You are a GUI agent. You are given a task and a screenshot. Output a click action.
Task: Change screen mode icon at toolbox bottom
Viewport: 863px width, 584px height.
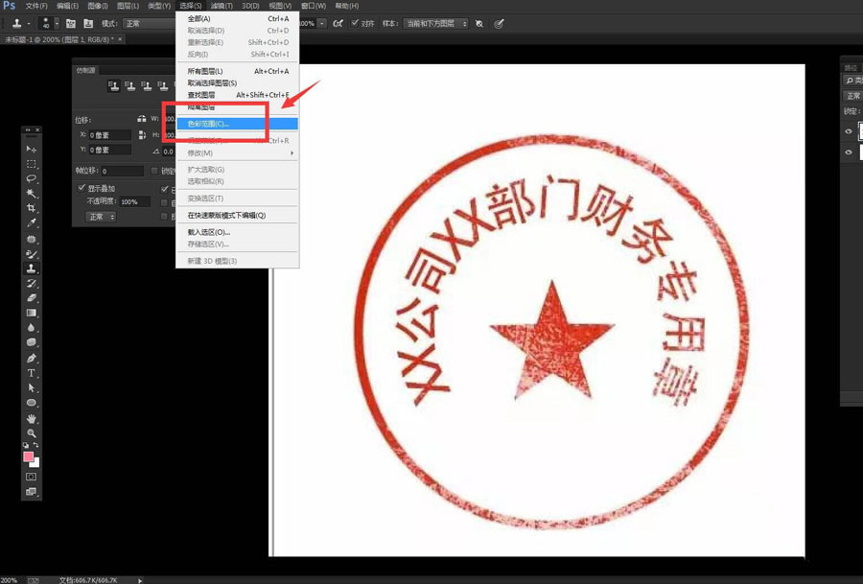pyautogui.click(x=32, y=492)
